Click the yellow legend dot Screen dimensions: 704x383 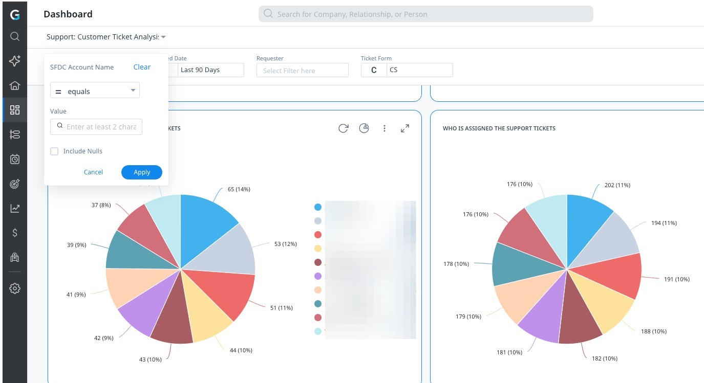[317, 249]
